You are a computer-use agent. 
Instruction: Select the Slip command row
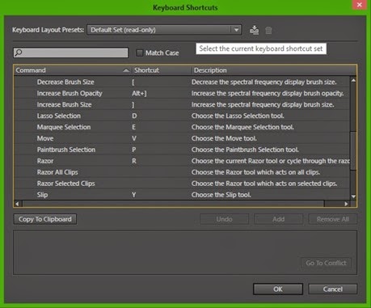tap(182, 195)
